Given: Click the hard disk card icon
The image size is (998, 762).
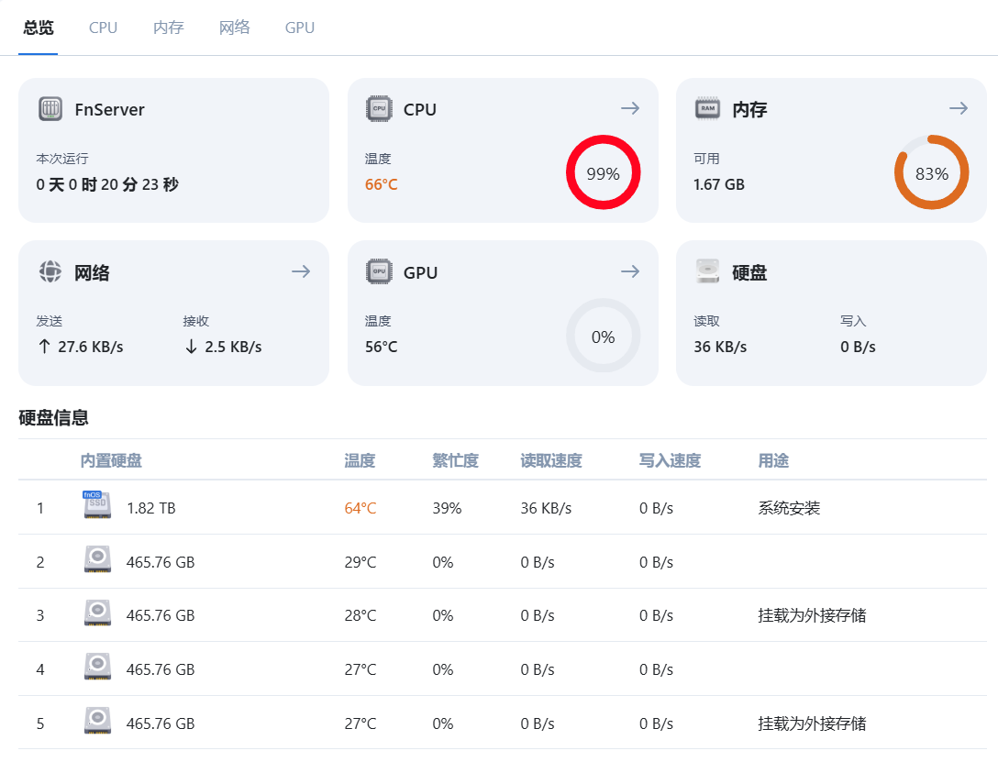Looking at the screenshot, I should (707, 271).
